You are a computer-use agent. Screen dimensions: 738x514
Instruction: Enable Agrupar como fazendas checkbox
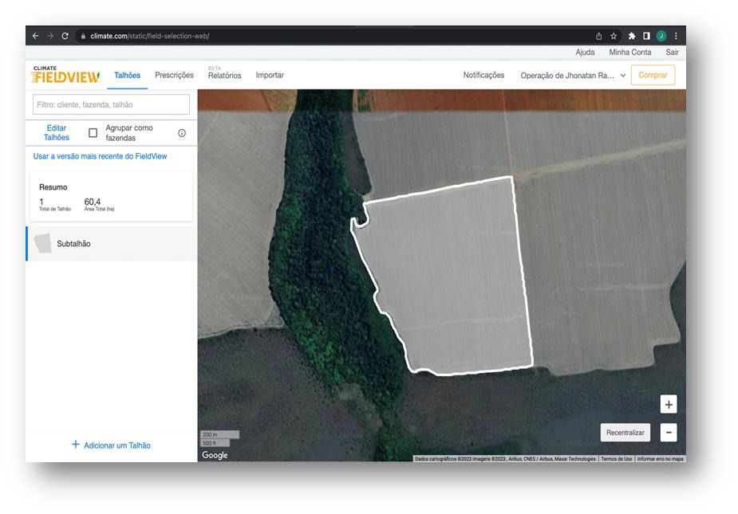pyautogui.click(x=93, y=133)
